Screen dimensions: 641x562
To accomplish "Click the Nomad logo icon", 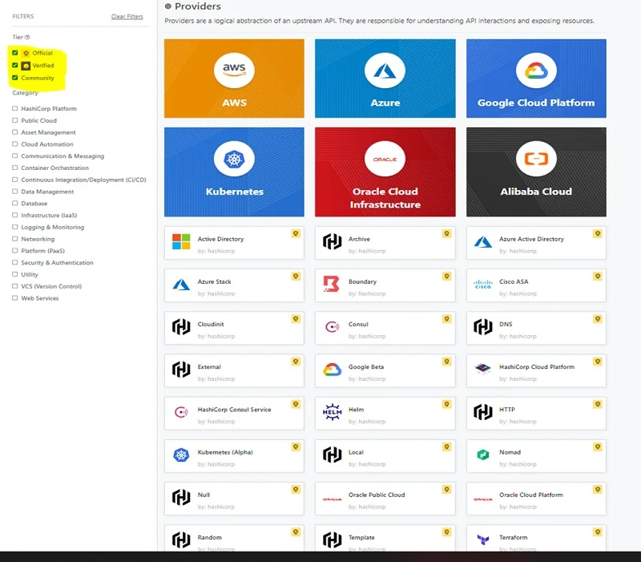I will click(x=483, y=455).
